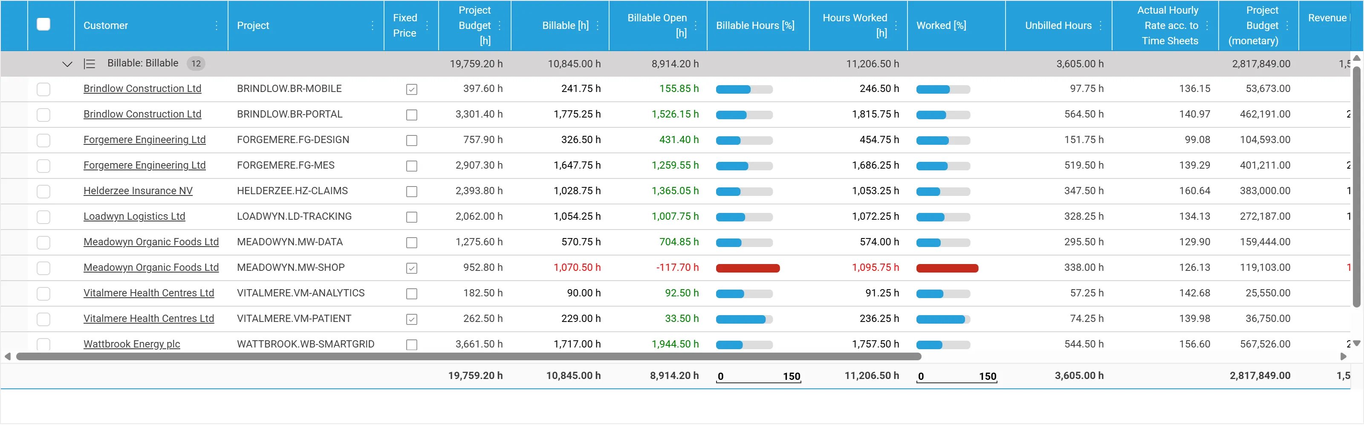Sort by the Worked [%] column header
Viewport: 1364px width, 425px height.
pyautogui.click(x=941, y=26)
